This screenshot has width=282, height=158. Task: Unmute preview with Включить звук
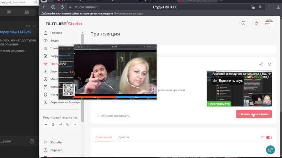tap(228, 81)
